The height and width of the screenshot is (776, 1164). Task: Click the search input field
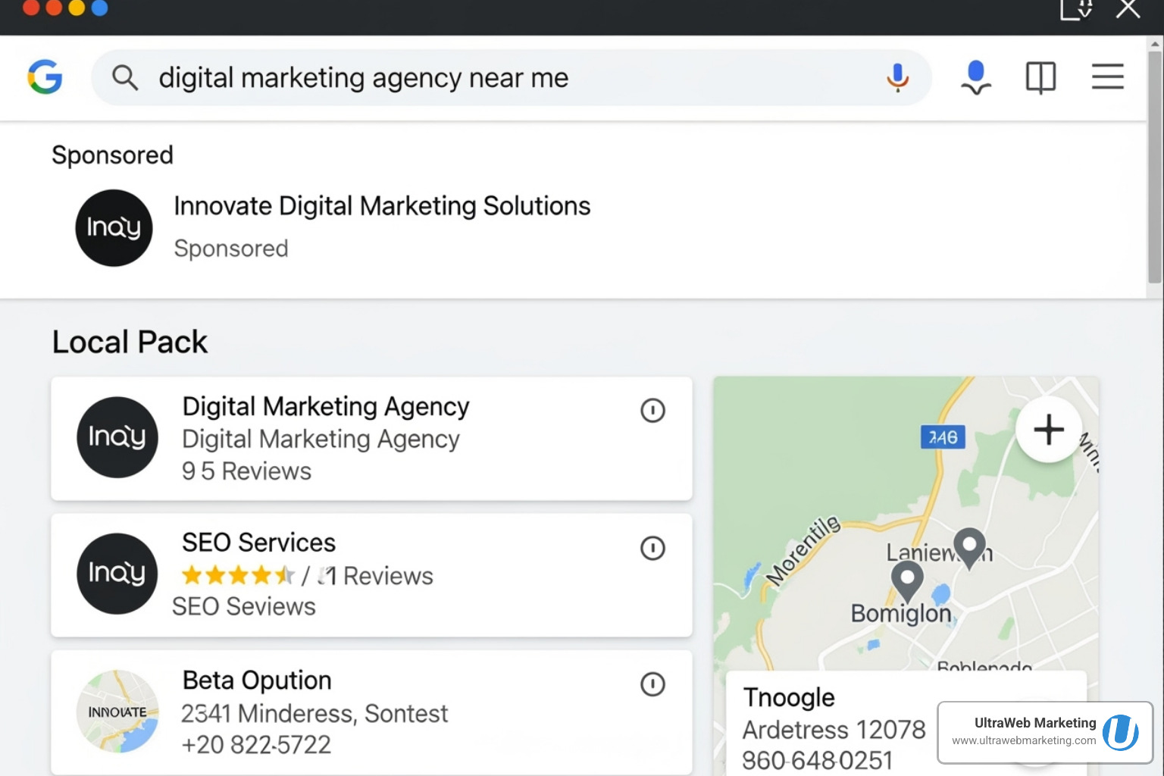point(455,77)
